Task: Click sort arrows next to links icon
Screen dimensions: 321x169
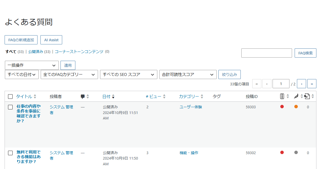Action: (313, 96)
